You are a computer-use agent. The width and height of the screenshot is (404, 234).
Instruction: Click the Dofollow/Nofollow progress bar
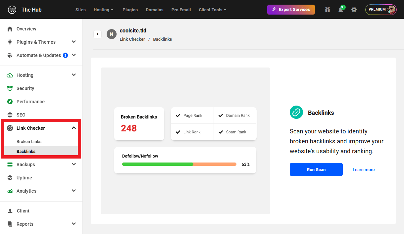tap(179, 164)
